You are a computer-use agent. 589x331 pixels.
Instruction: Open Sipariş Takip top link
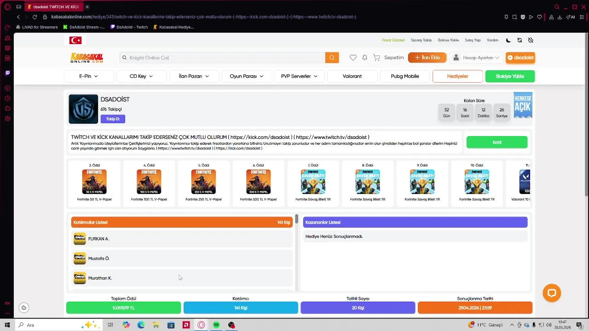coord(421,40)
